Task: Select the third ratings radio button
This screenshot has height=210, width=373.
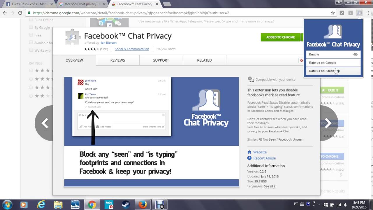Action: 31,87
